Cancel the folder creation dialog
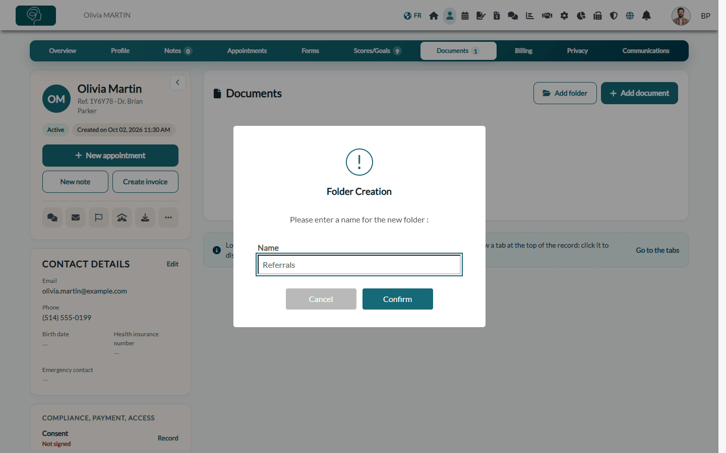 point(321,299)
